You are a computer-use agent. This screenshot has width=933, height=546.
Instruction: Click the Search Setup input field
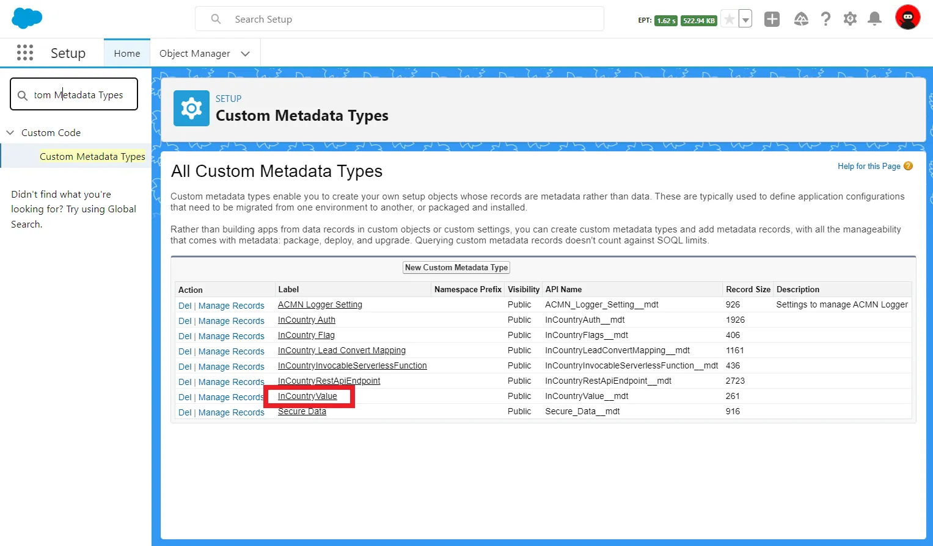(400, 20)
